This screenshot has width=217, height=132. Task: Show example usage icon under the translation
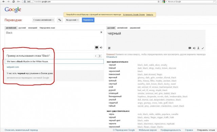[x=190, y=48]
